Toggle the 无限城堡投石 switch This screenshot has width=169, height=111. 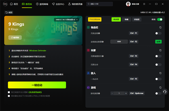[158, 56]
